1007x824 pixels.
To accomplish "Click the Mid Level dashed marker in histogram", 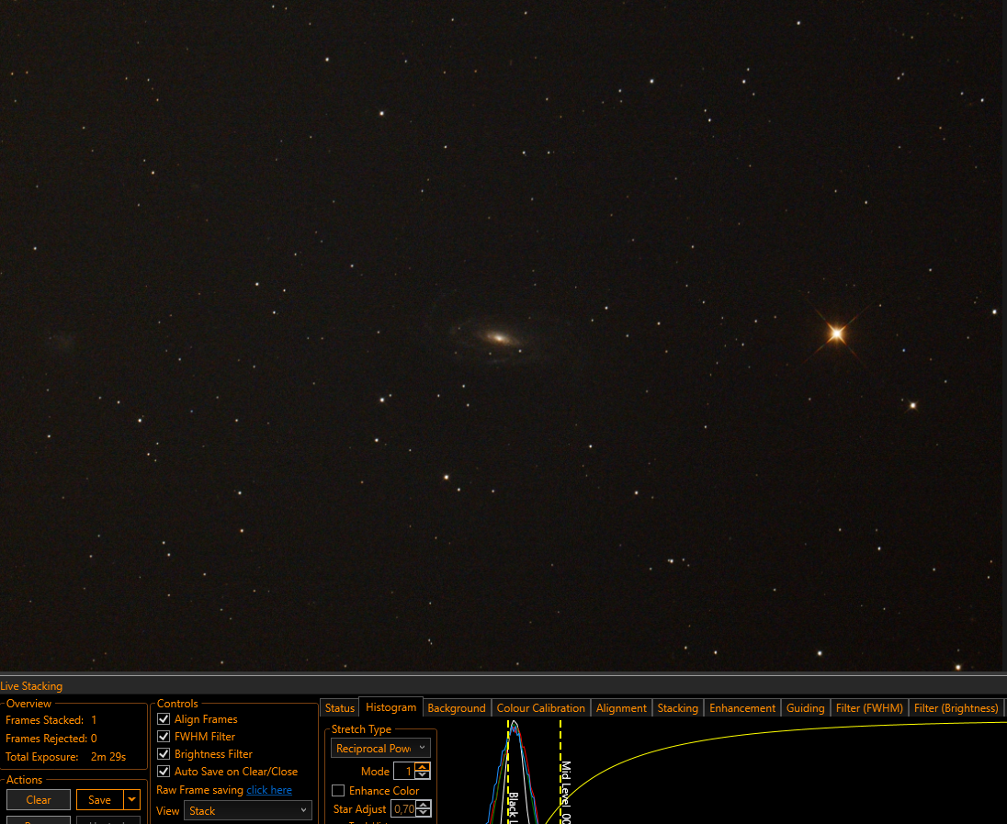I will coord(560,771).
